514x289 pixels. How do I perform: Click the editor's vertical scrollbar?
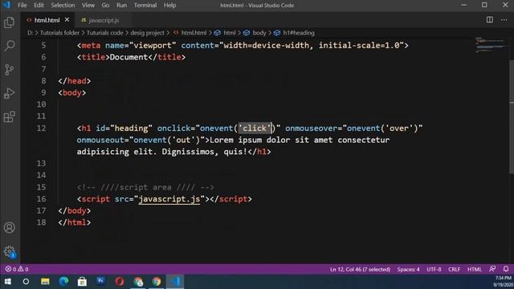coord(512,117)
